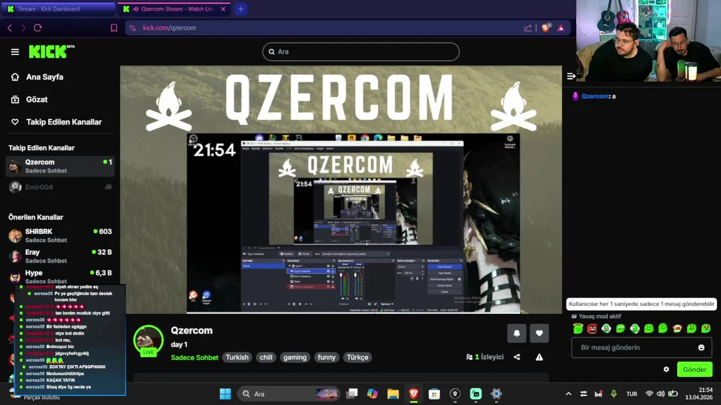Open the Brave Shields lion icon

click(545, 28)
